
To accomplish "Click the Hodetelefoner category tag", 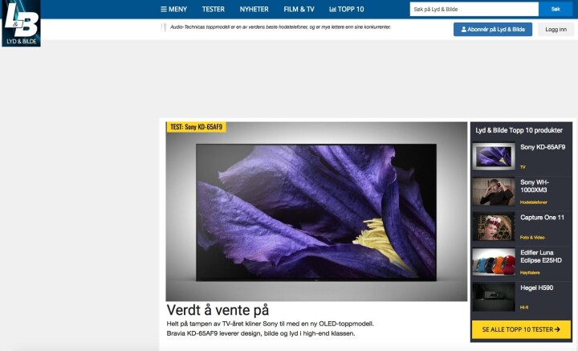I will pyautogui.click(x=533, y=202).
